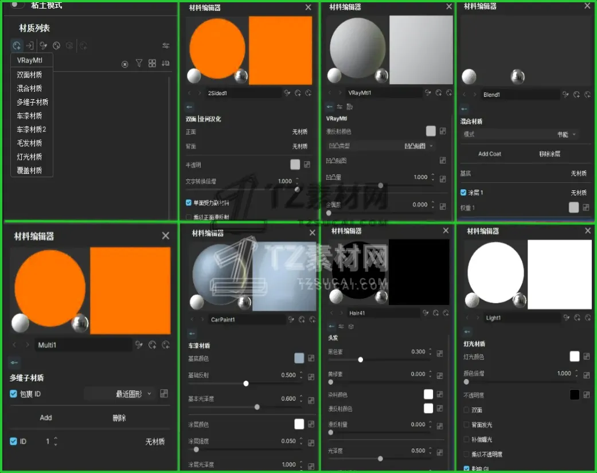Check the 乘以正面漫反射 checkbox
The height and width of the screenshot is (473, 597).
coord(189,217)
